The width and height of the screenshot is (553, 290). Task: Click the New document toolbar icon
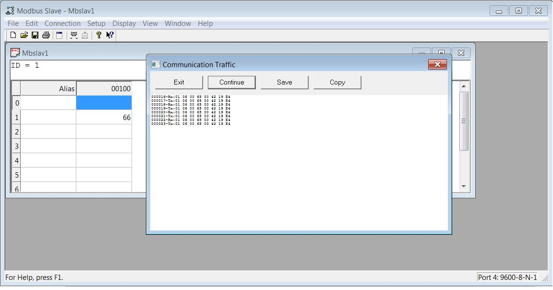click(x=13, y=35)
